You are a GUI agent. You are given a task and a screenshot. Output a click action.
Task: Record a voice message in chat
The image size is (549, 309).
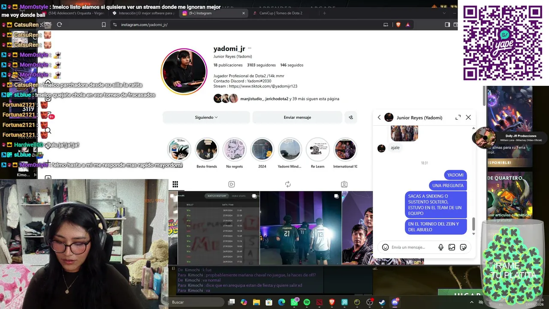(x=441, y=247)
